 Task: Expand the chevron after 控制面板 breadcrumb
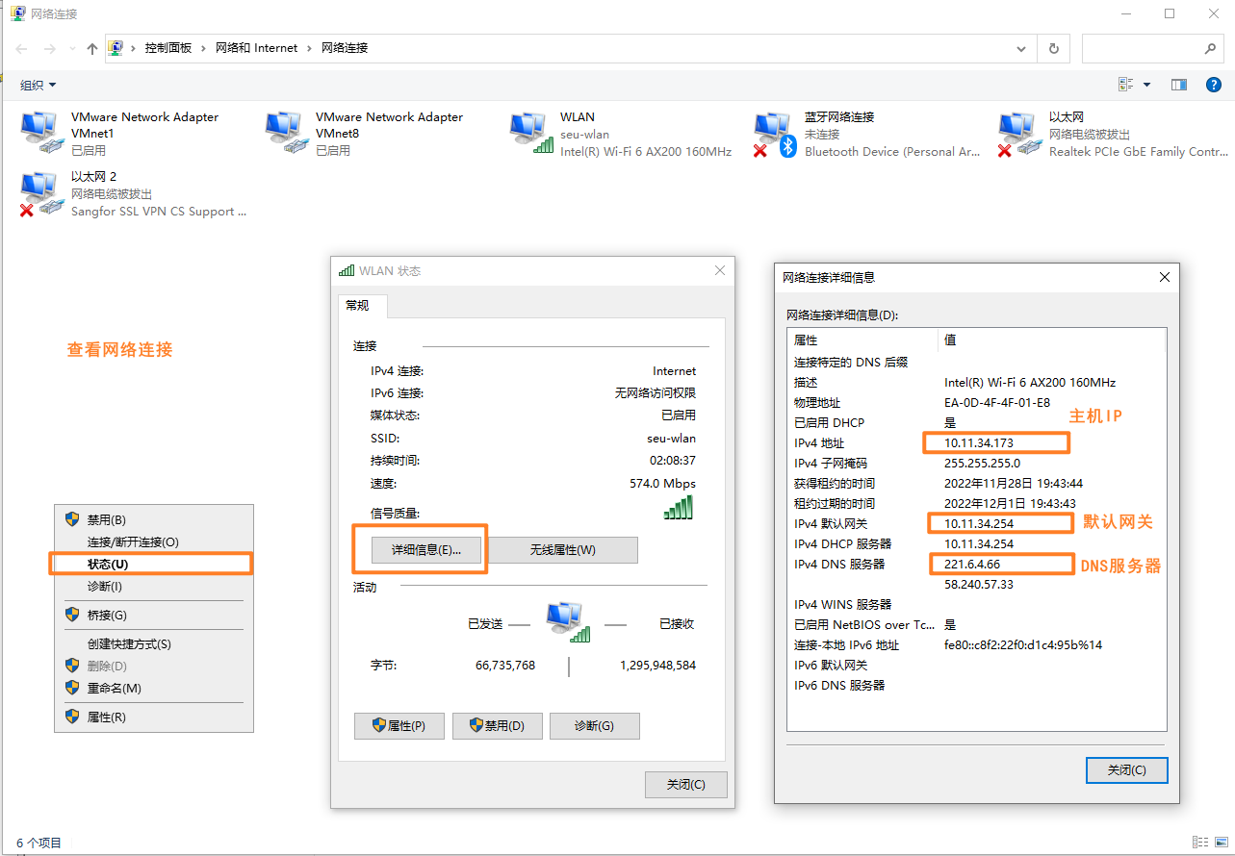point(204,48)
